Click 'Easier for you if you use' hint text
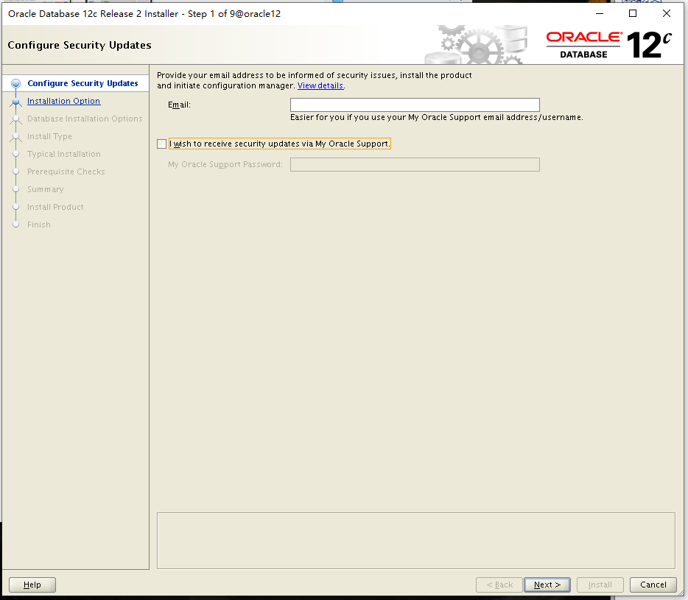 pos(437,117)
